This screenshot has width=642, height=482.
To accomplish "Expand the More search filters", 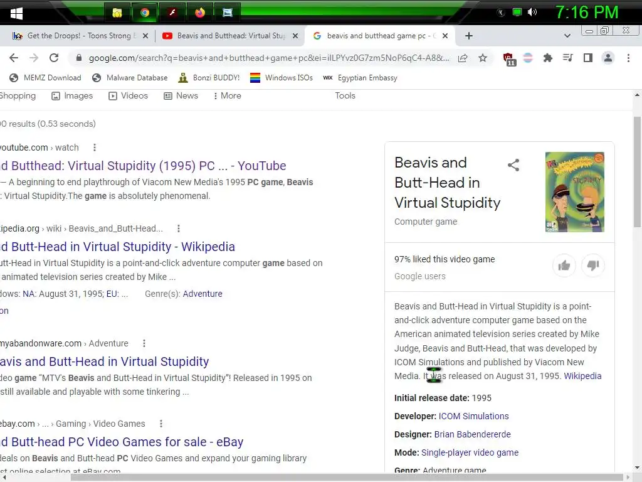I will (227, 95).
